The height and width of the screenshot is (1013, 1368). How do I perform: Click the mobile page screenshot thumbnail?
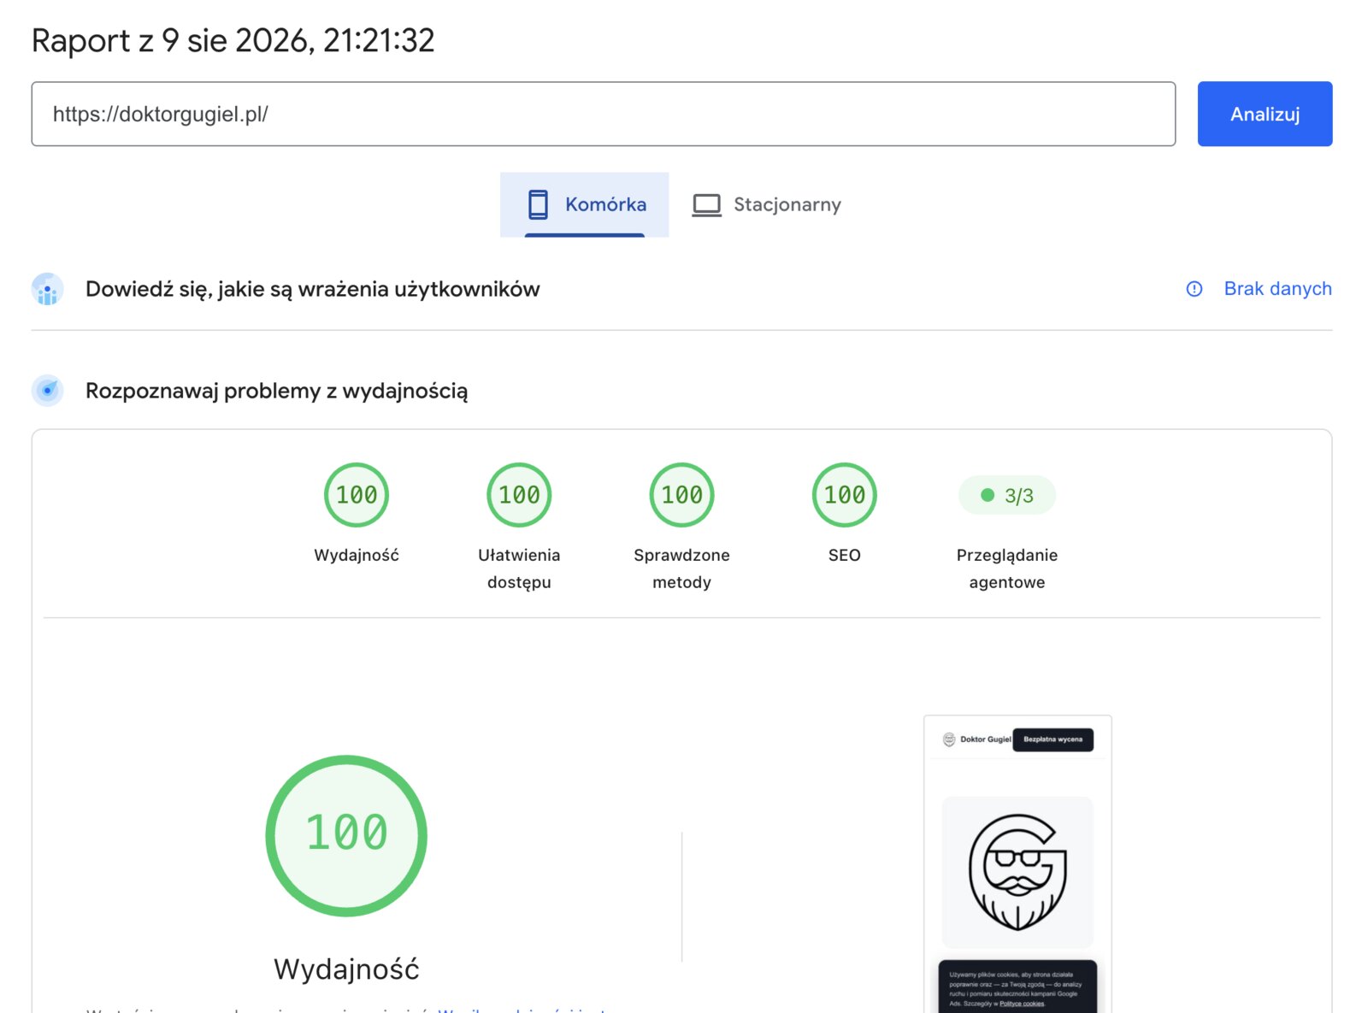[x=1017, y=863]
